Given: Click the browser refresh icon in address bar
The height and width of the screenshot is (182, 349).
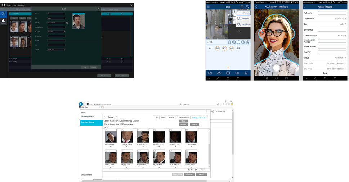Looking at the screenshot, I should tap(181, 104).
